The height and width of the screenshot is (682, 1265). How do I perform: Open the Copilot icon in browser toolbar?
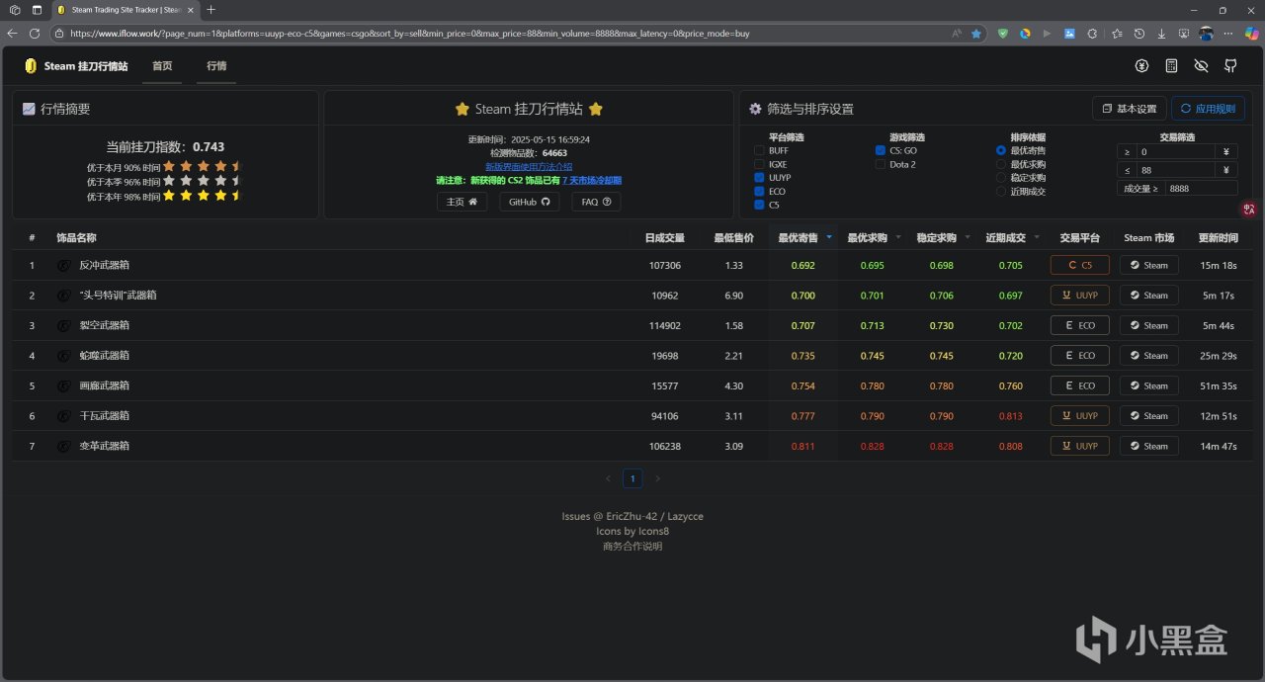coord(1251,33)
